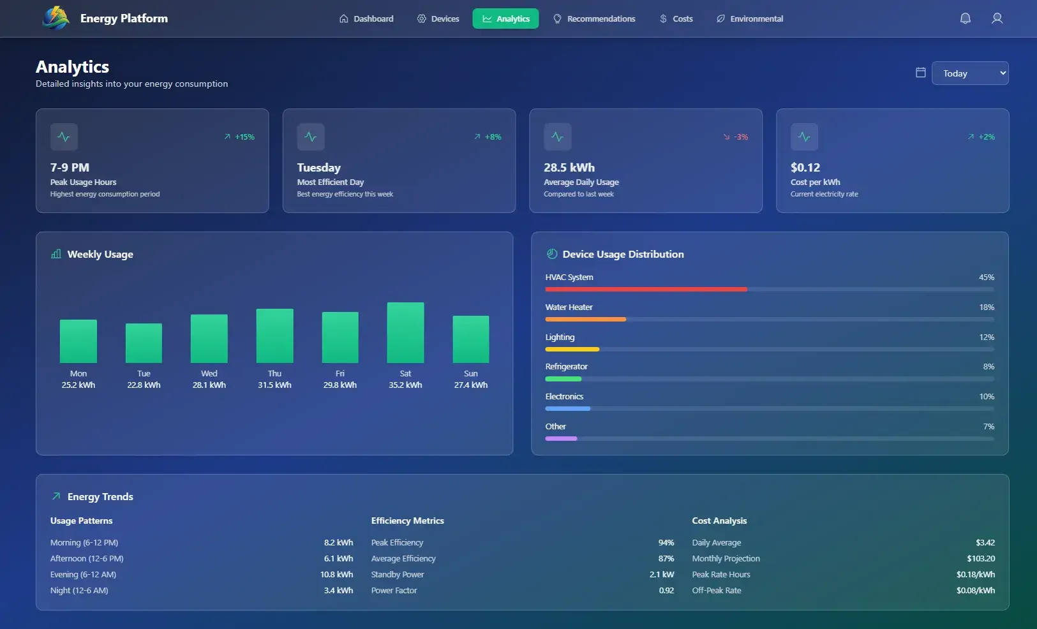This screenshot has height=629, width=1037.
Task: Click the Energy Platform lightning logo
Action: point(55,18)
